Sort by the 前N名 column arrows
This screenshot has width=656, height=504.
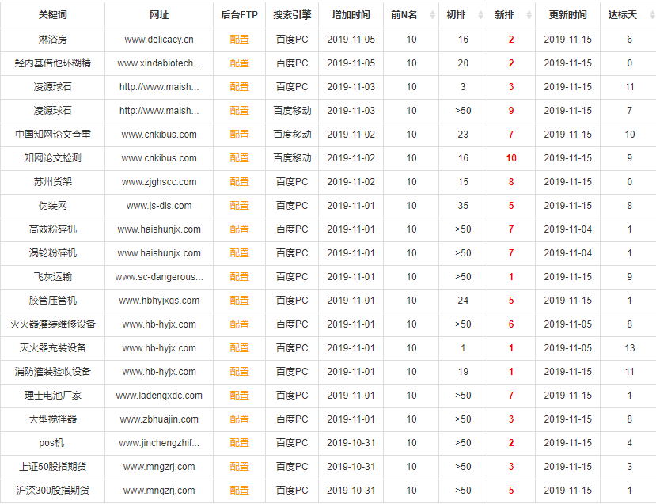(x=432, y=15)
